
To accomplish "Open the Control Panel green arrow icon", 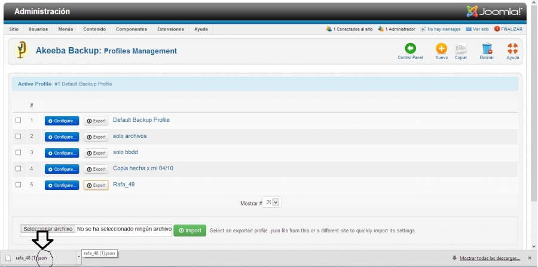I will 410,48.
